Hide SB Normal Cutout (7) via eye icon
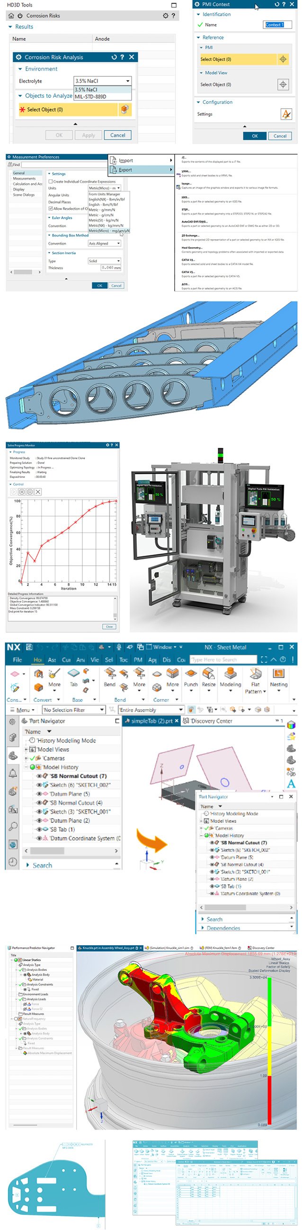The image size is (302, 1230). click(x=40, y=776)
